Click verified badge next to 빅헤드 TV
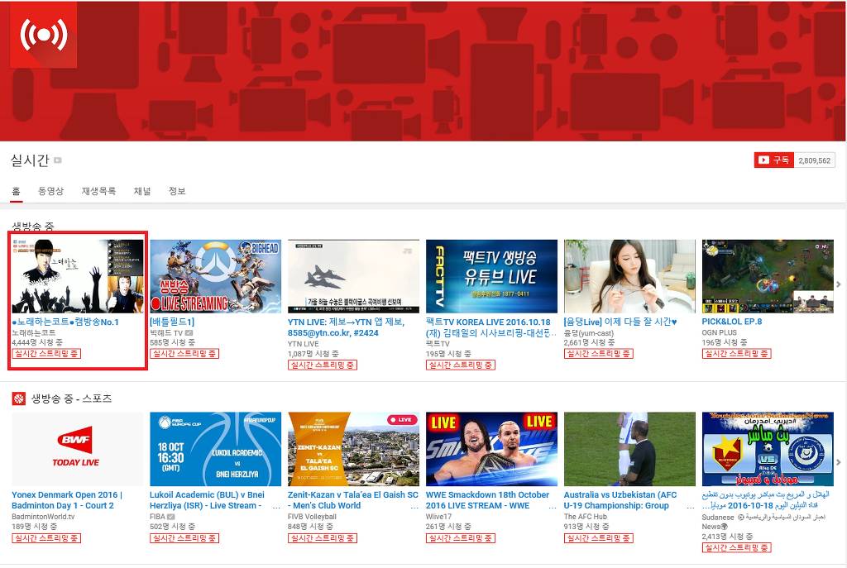Viewport: 847px width, 568px height. (190, 333)
